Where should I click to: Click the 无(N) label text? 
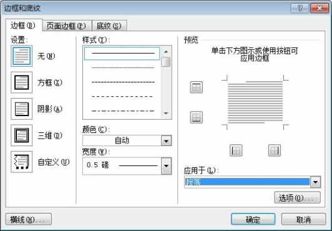click(46, 56)
